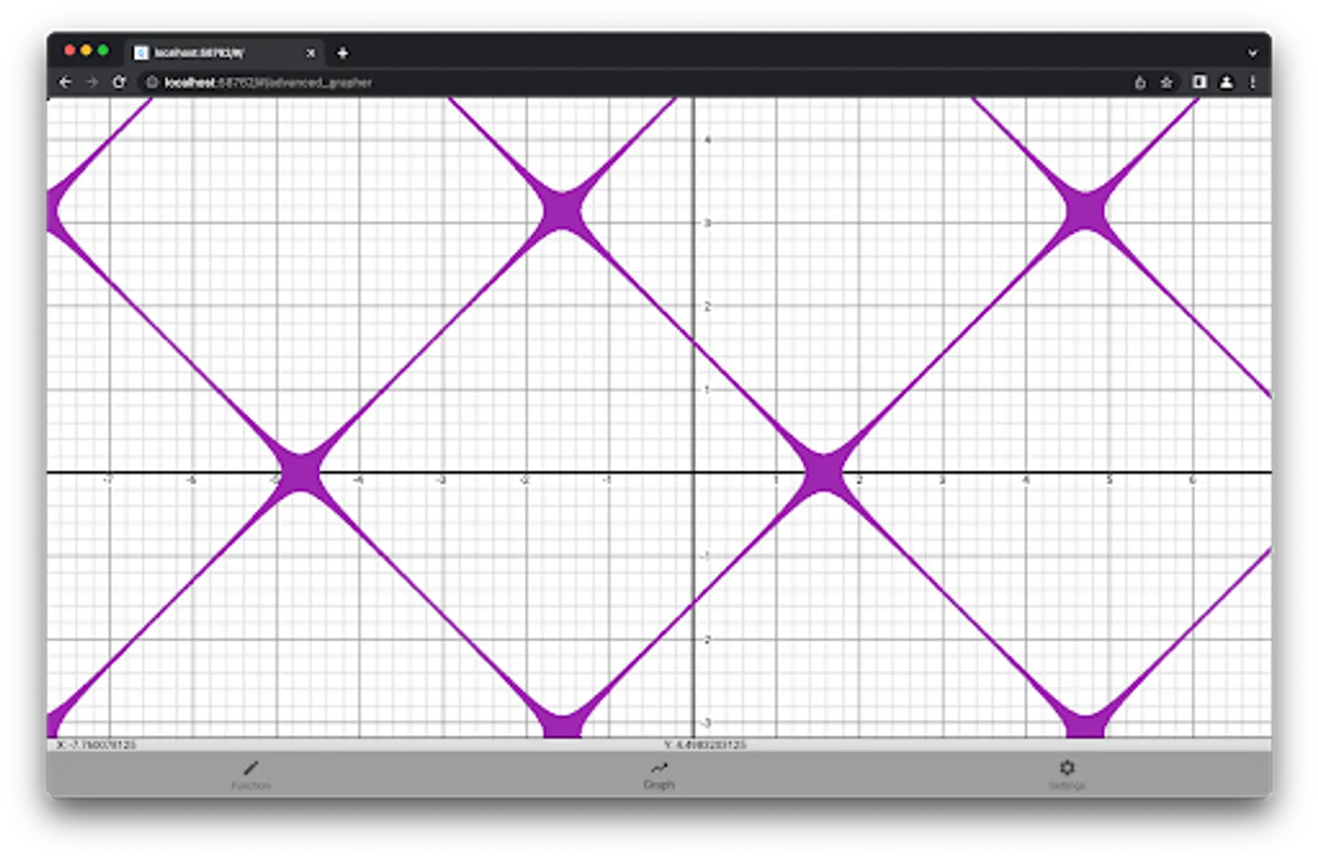Click the Function label in the bottom toolbar

251,785
